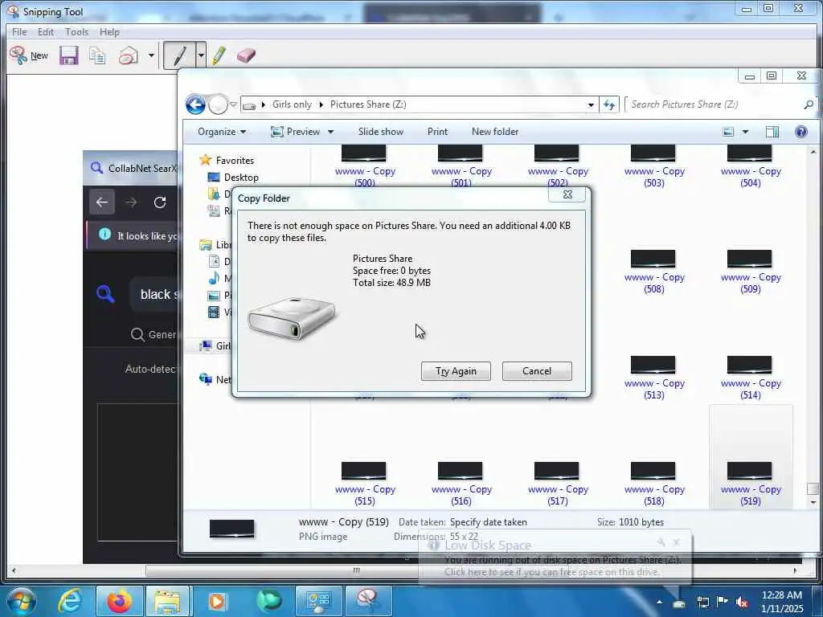Open Windows Media Player taskbar icon
This screenshot has height=617, width=823.
(x=217, y=601)
